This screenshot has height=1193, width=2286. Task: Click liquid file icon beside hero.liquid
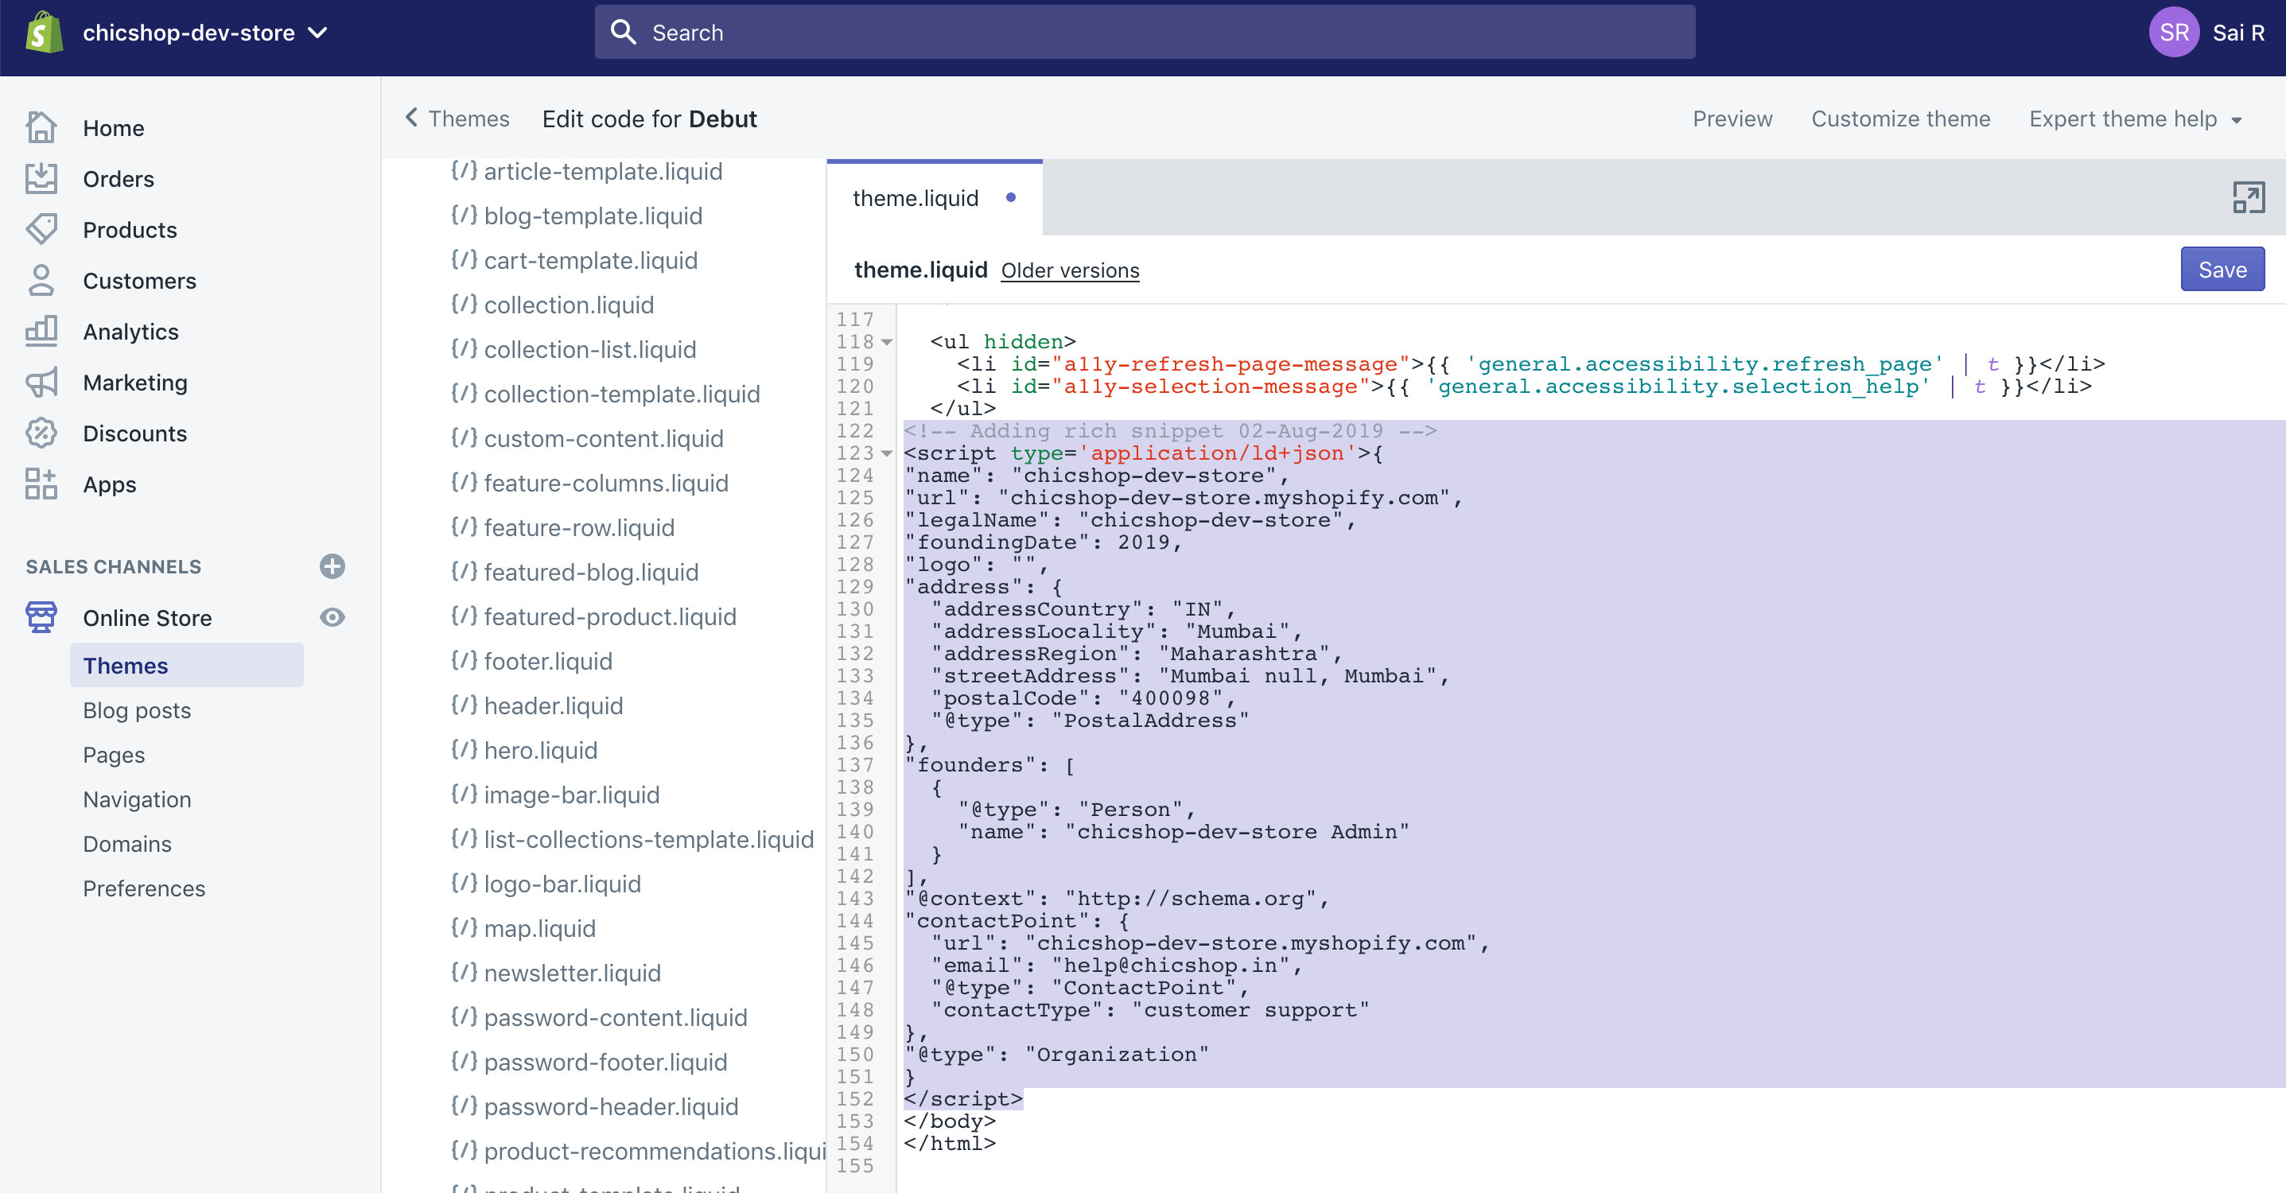463,749
